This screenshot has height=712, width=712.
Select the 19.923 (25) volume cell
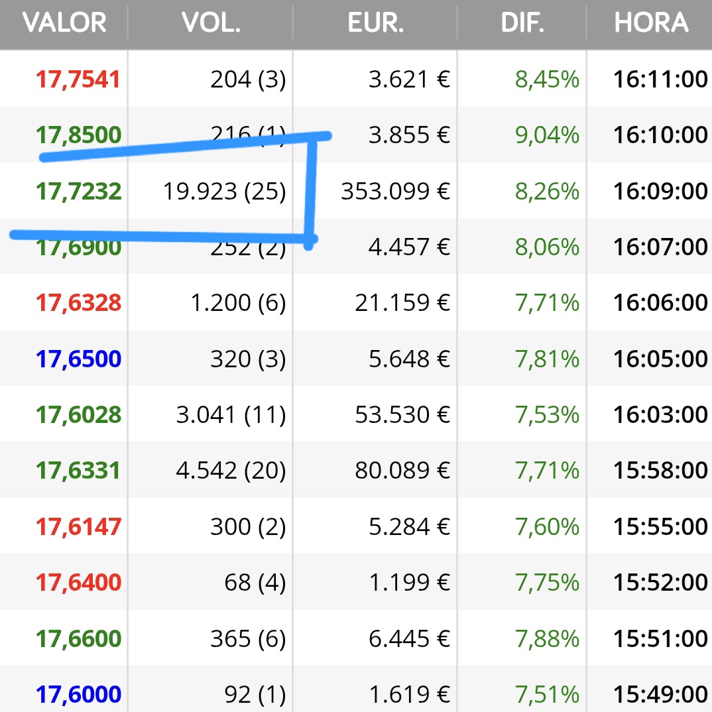[x=224, y=191]
